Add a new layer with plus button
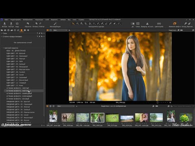Image resolution: width=195 pixels, height=146 pixels. pos(69,30)
